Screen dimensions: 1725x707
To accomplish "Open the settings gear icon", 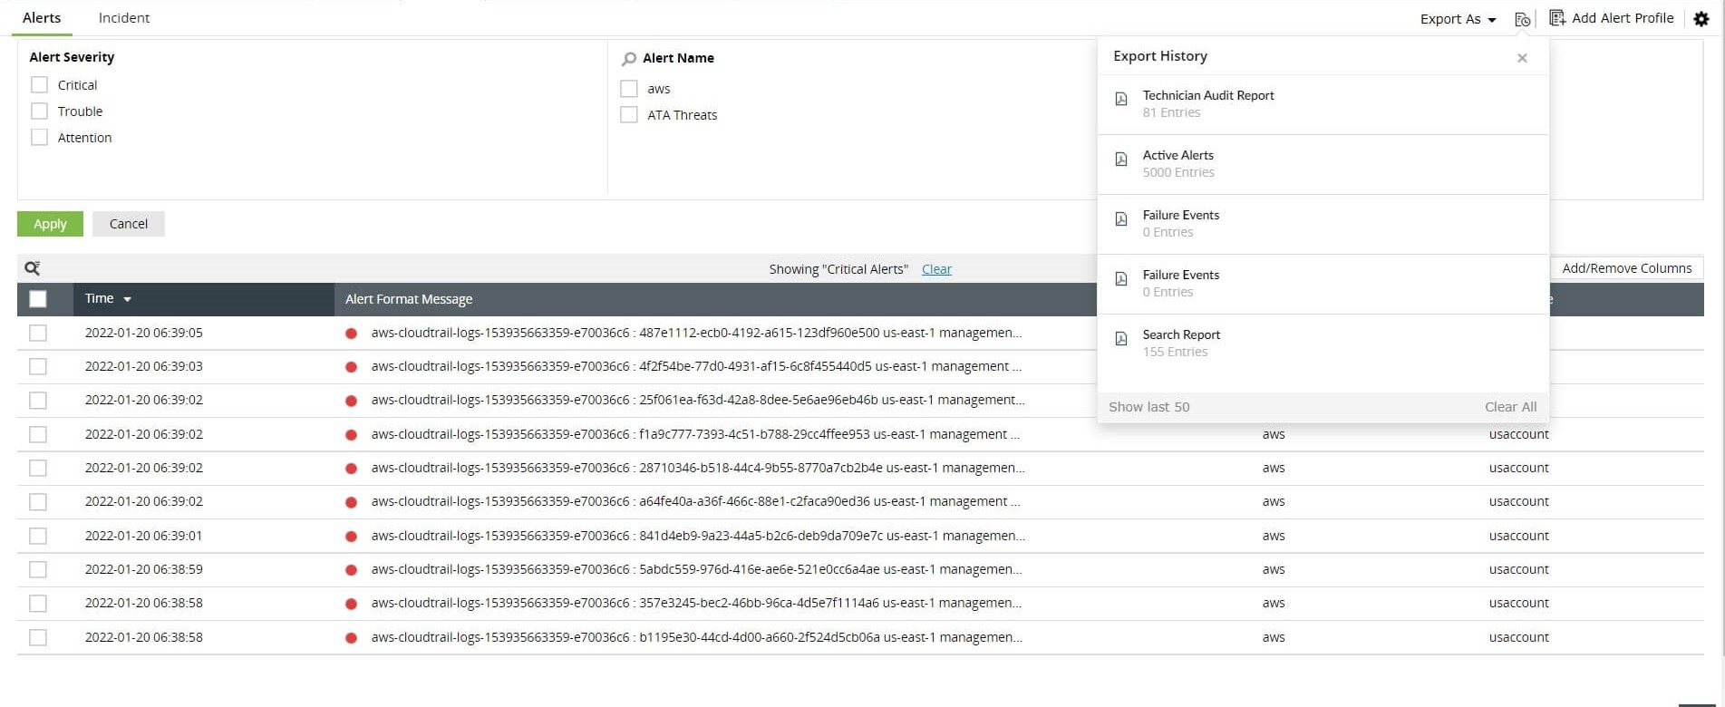I will pyautogui.click(x=1701, y=19).
